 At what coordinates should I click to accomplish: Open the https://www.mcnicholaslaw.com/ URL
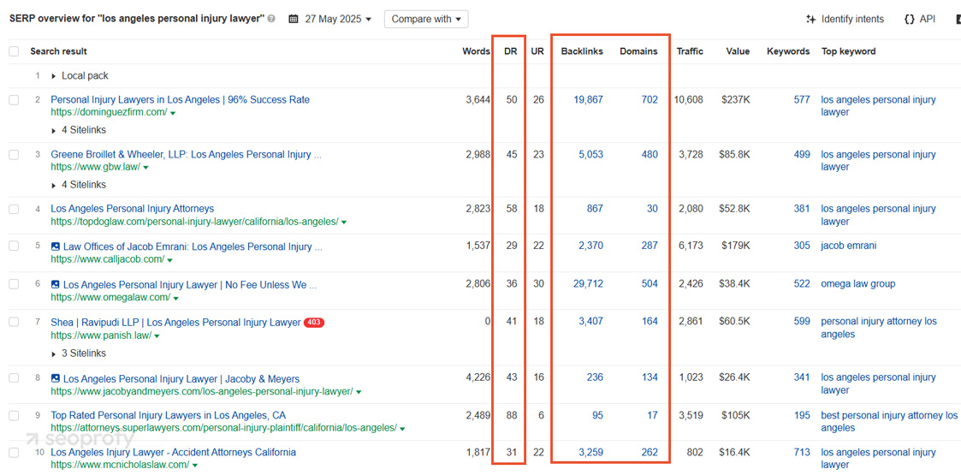pyautogui.click(x=120, y=466)
